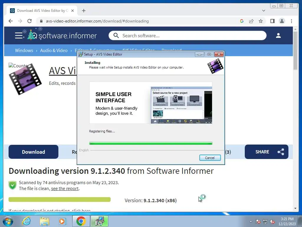
Task: Click the share page icon in the address bar
Action: pyautogui.click(x=251, y=21)
